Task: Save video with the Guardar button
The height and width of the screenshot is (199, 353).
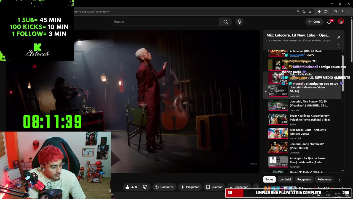Action: coord(214,187)
